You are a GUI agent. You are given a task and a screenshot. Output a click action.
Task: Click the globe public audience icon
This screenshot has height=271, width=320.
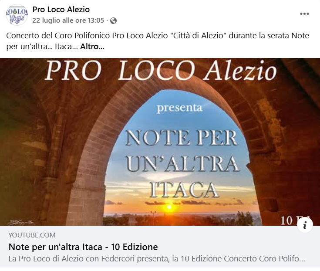tap(113, 20)
